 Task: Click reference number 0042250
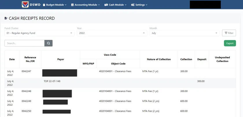point(26,111)
